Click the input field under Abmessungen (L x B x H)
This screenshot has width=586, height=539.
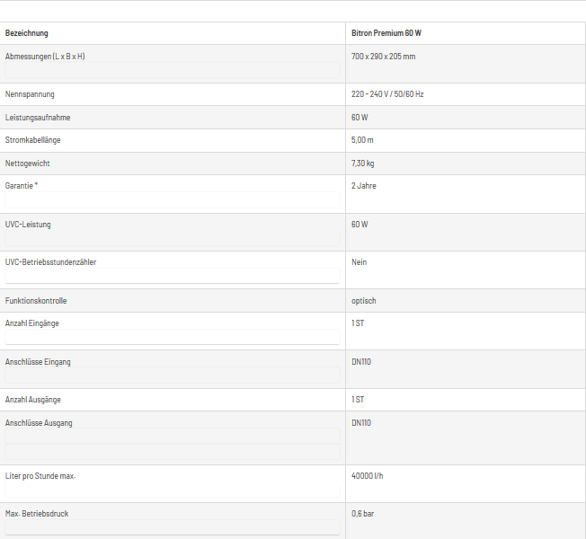(173, 69)
